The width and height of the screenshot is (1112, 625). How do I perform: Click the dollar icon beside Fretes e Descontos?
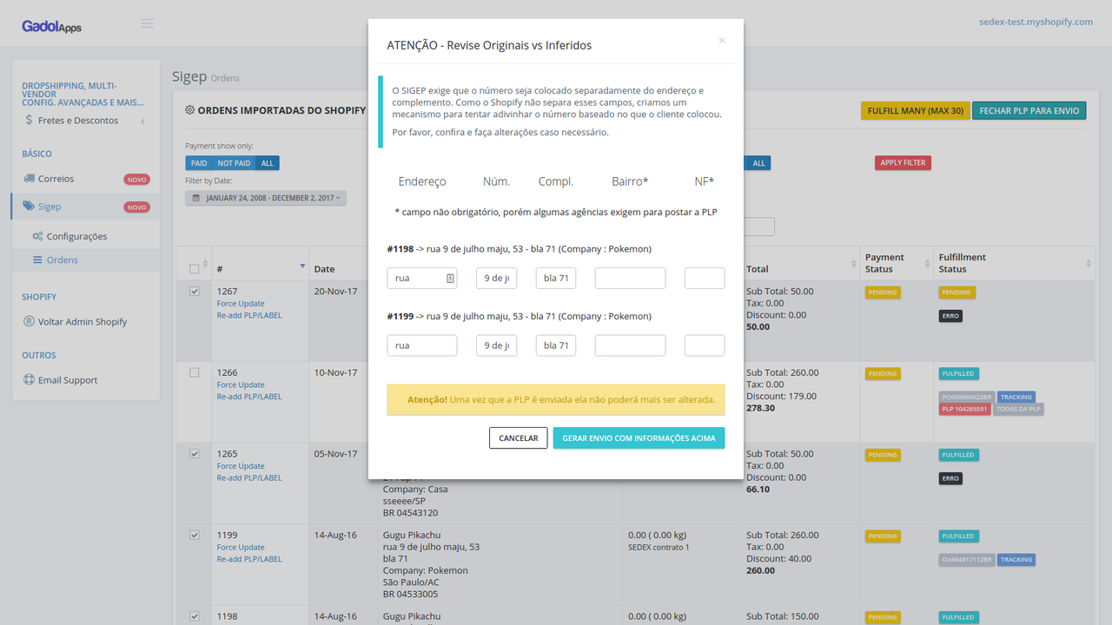tap(29, 120)
